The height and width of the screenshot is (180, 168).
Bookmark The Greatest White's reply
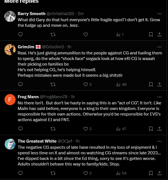151,173
